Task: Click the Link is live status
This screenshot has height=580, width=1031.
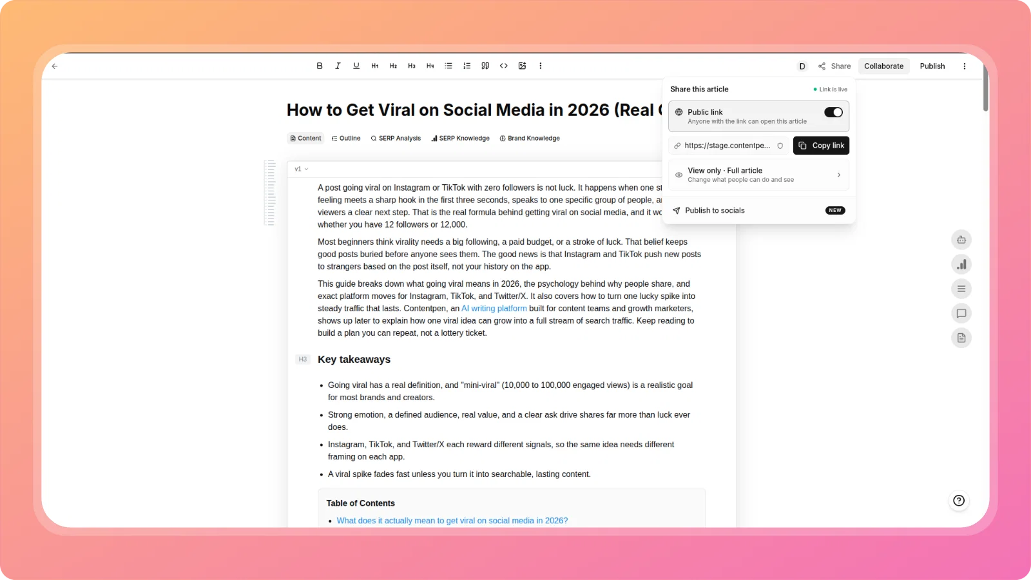Action: (x=830, y=90)
